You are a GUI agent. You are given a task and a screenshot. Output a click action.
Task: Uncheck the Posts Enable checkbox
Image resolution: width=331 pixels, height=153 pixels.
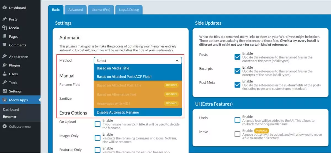237,57
